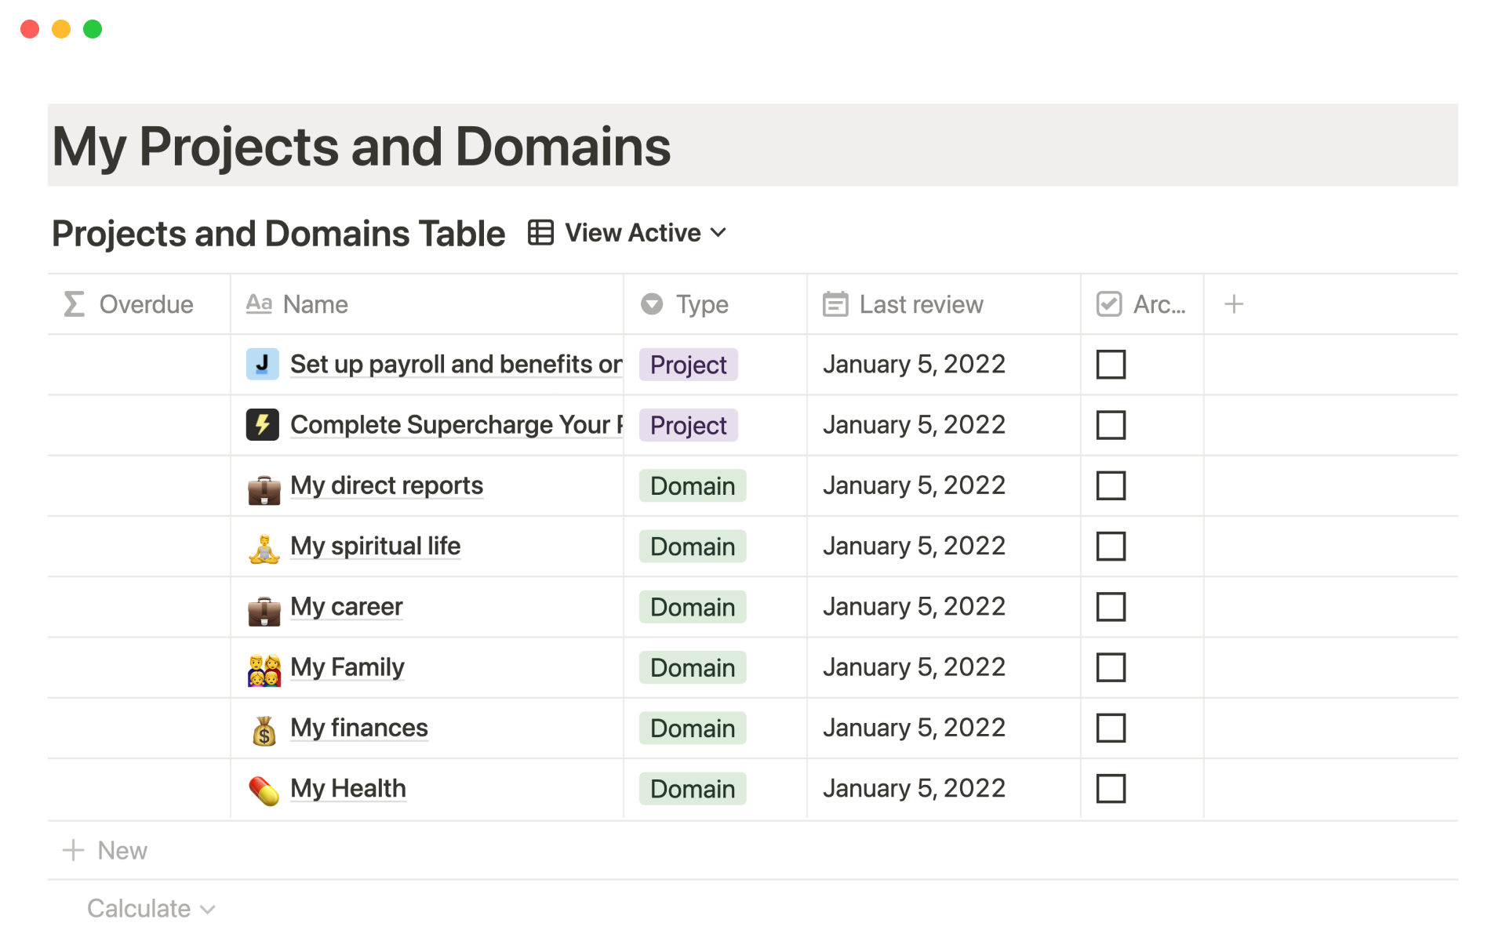Open the Type column header menu
The height and width of the screenshot is (941, 1506).
click(701, 304)
